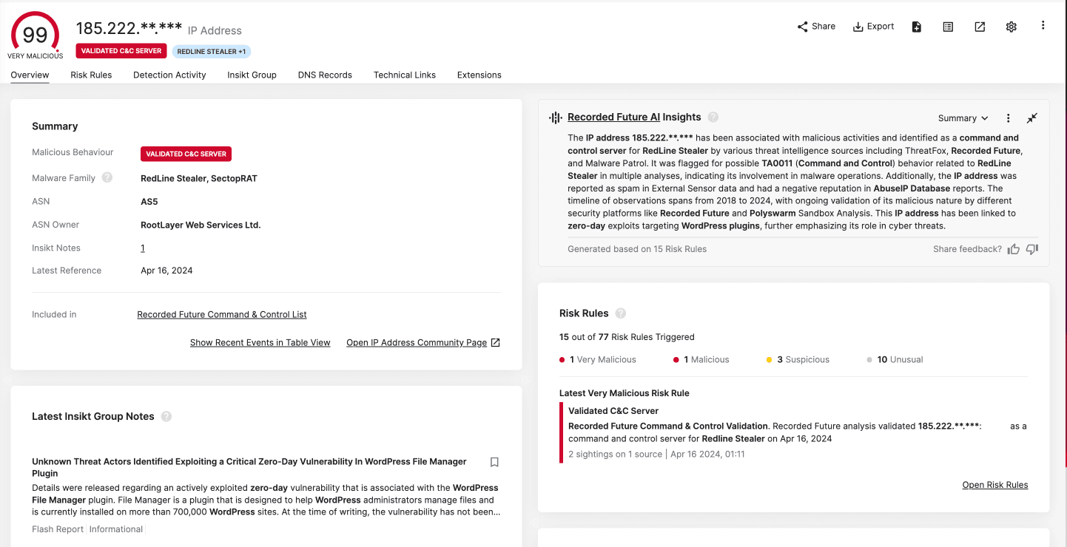1067x547 pixels.
Task: Expand the REDLINE STEALER +1 tag
Action: tap(212, 52)
